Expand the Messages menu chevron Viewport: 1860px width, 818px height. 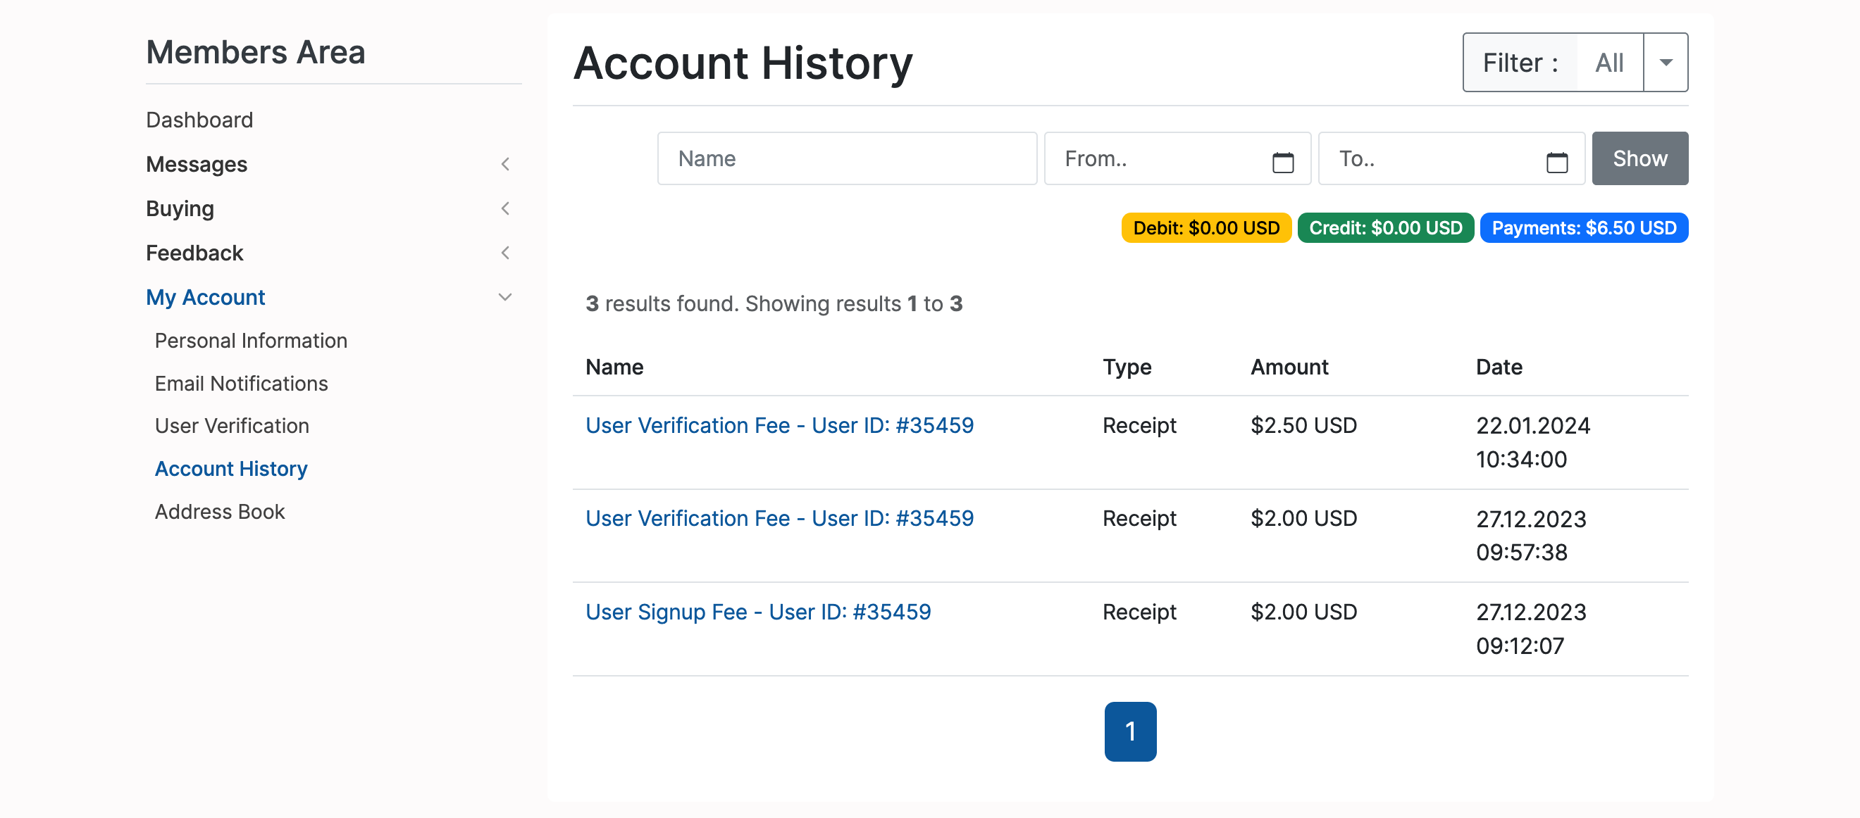click(504, 165)
